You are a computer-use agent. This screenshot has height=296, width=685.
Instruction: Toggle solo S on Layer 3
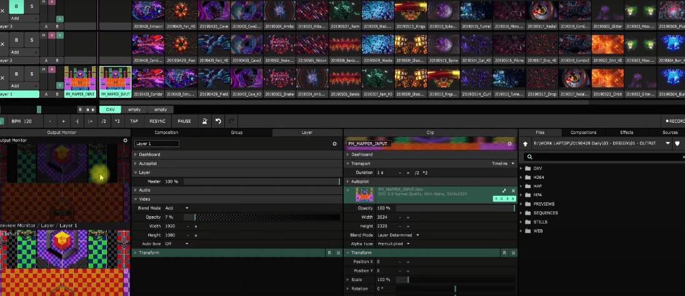tap(31, 6)
